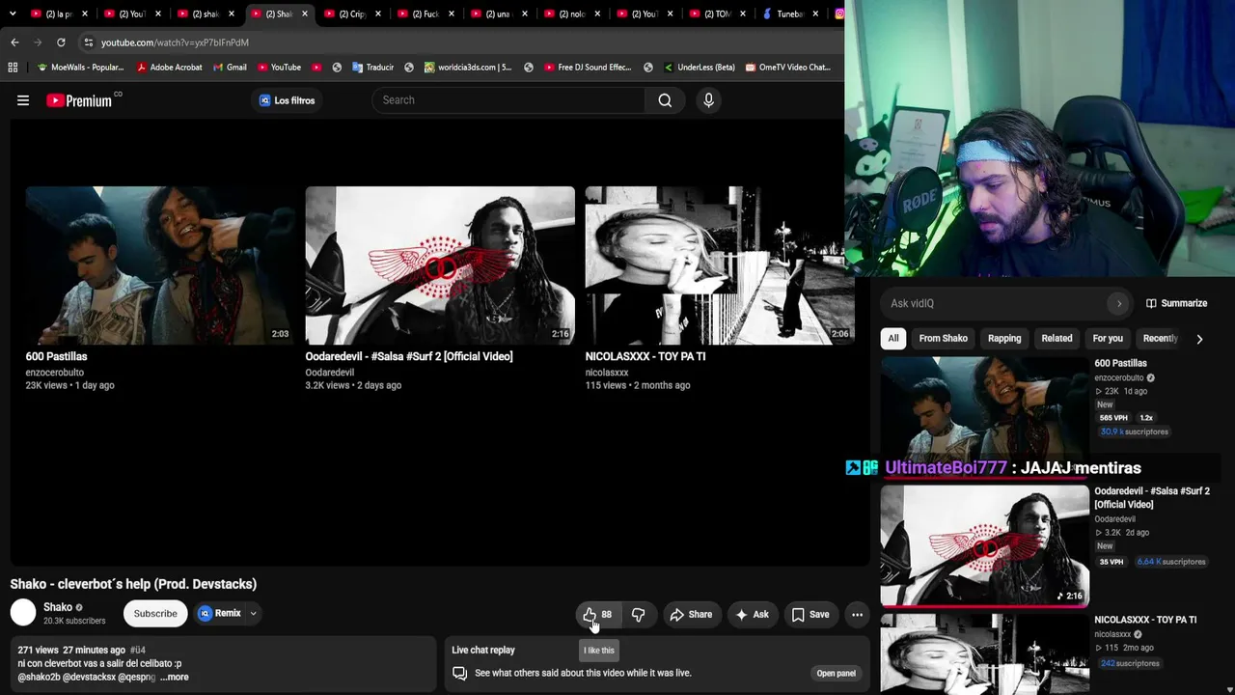This screenshot has height=695, width=1235.
Task: Open Oodaredevil channel link under end-screen video
Action: coord(330,373)
